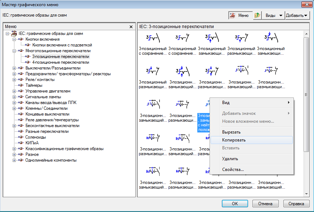Select Клеммы/Соединители tree item
Viewport: 314px width, 212px height.
tap(46, 108)
